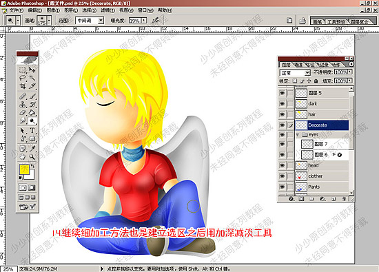Viewport: 379px width, 272px height.
Task: Open the tool preset picker arrow
Action: (18, 21)
